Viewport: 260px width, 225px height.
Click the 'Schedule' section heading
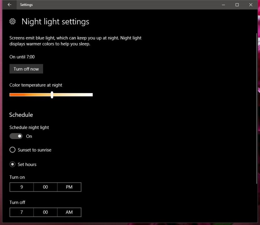pyautogui.click(x=21, y=115)
